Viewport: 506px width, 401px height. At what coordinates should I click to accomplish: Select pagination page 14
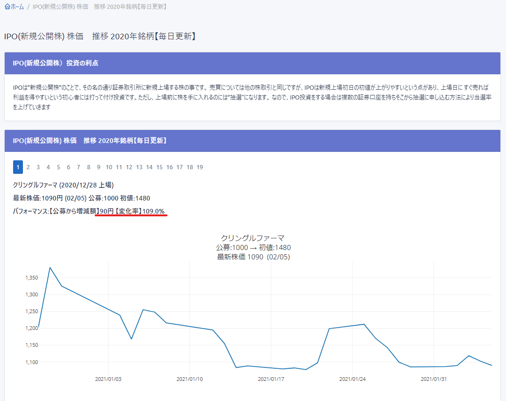tap(149, 167)
